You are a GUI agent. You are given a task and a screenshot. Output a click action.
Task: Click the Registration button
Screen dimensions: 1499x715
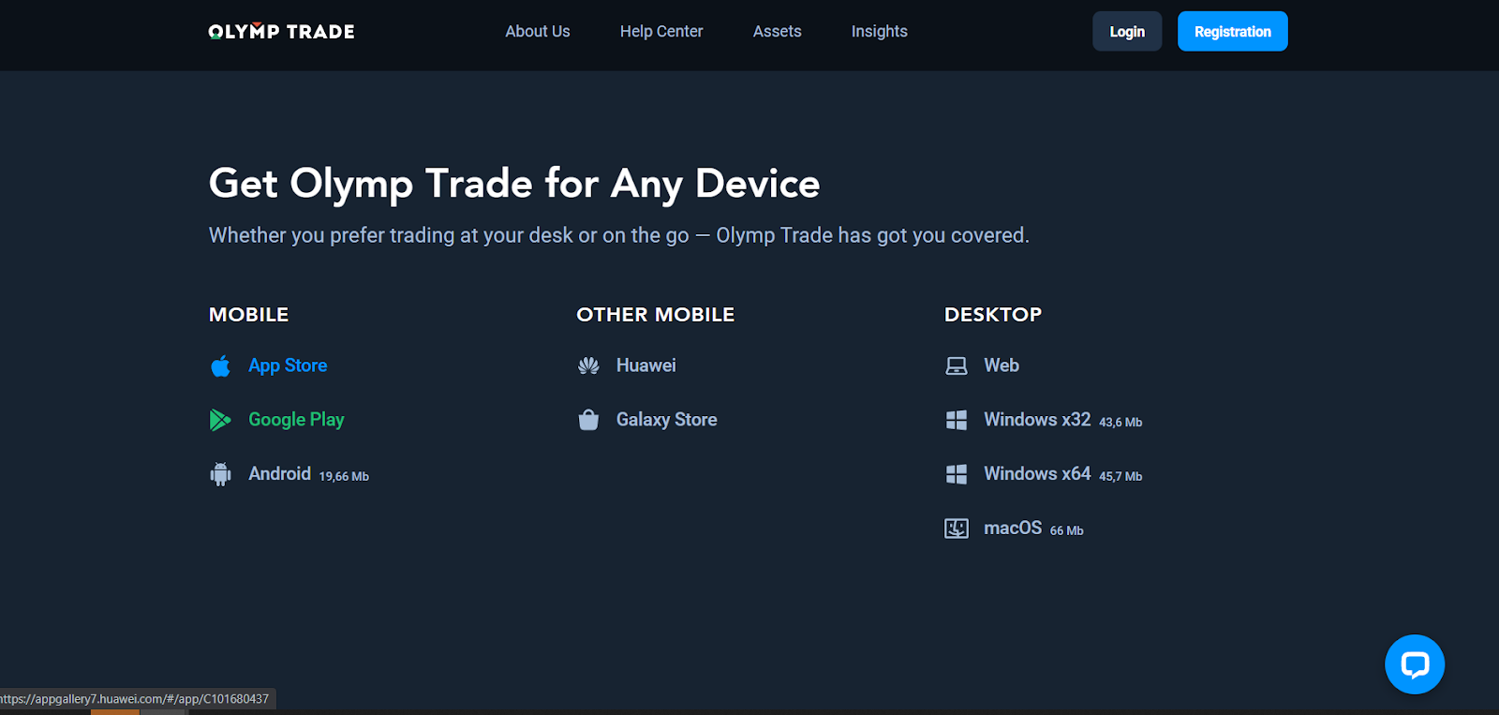[1233, 32]
